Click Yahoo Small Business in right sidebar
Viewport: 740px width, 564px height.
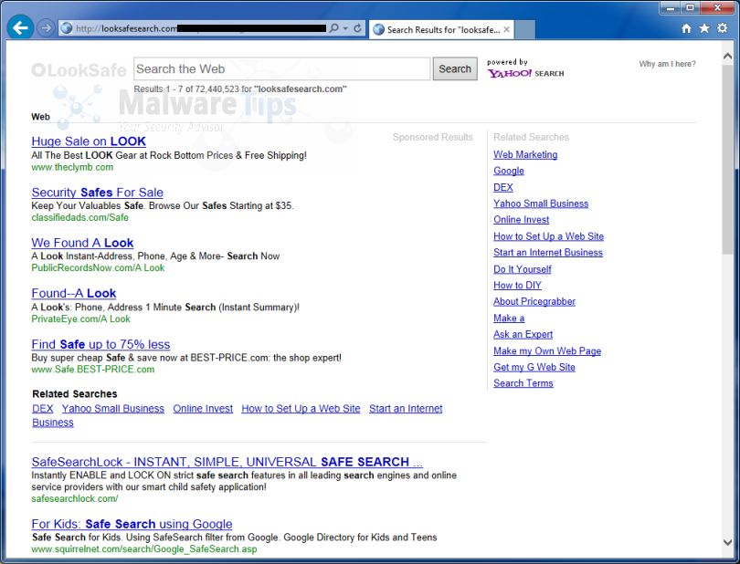[541, 204]
